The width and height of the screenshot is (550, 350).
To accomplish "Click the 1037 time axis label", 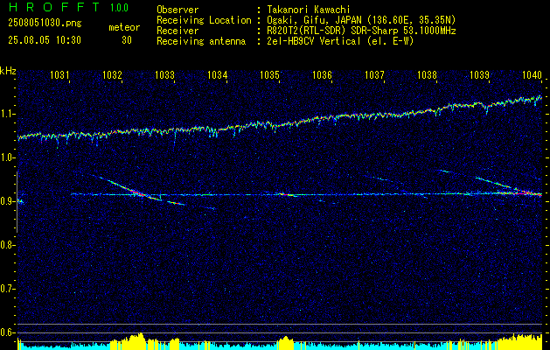I will click(x=374, y=74).
